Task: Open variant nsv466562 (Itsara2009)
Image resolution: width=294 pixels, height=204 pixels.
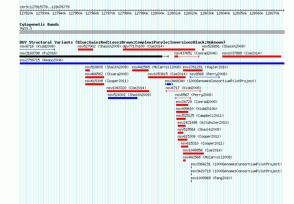Action: click(107, 74)
